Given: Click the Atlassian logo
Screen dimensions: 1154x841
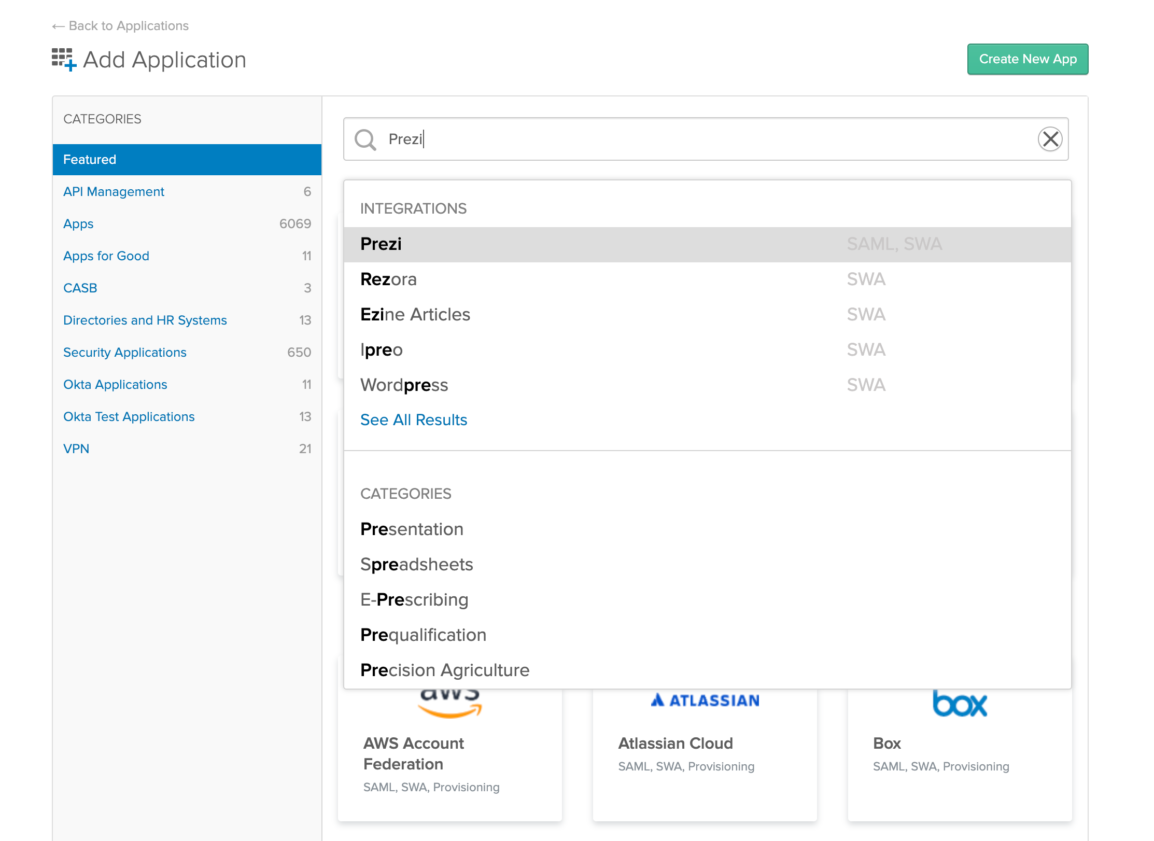Looking at the screenshot, I should 705,700.
